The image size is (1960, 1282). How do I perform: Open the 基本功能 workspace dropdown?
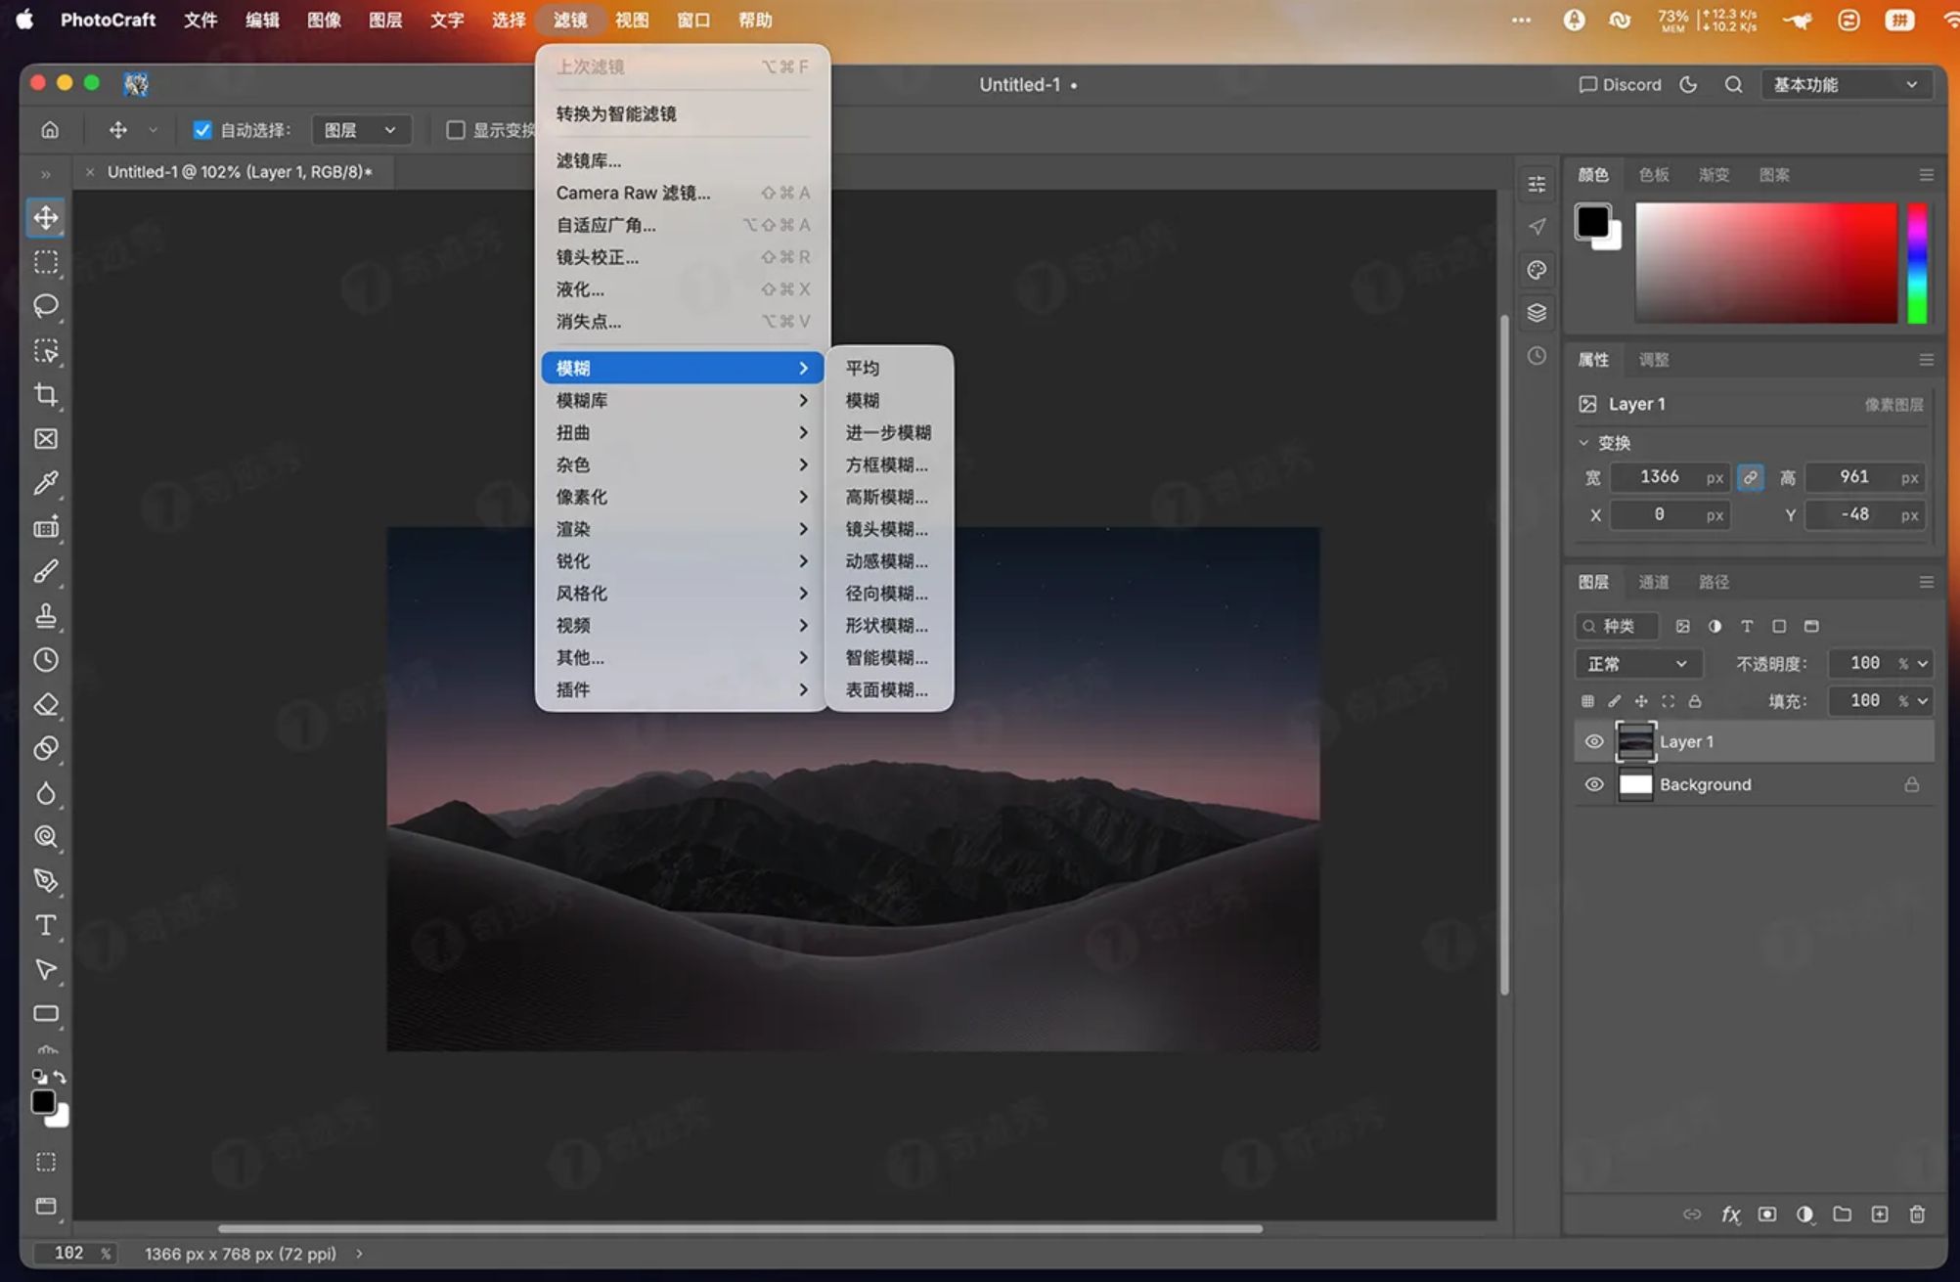click(1845, 85)
